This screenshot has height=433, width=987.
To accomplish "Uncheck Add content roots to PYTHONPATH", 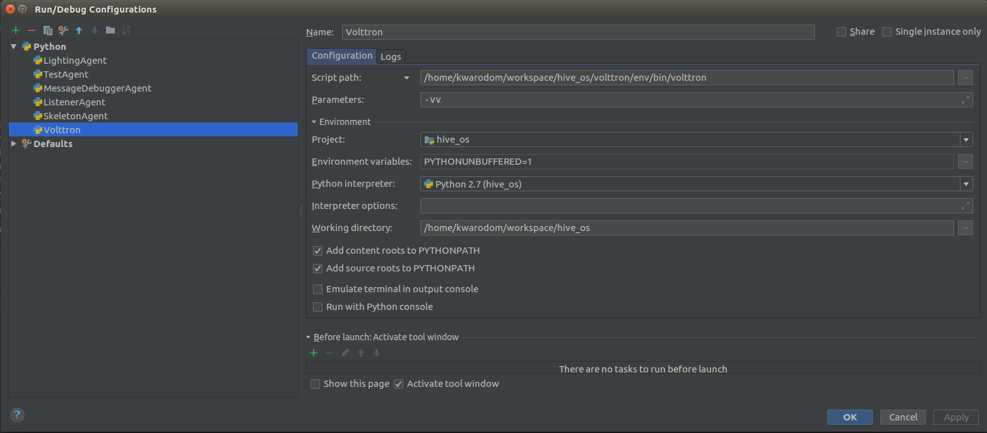I will point(317,251).
